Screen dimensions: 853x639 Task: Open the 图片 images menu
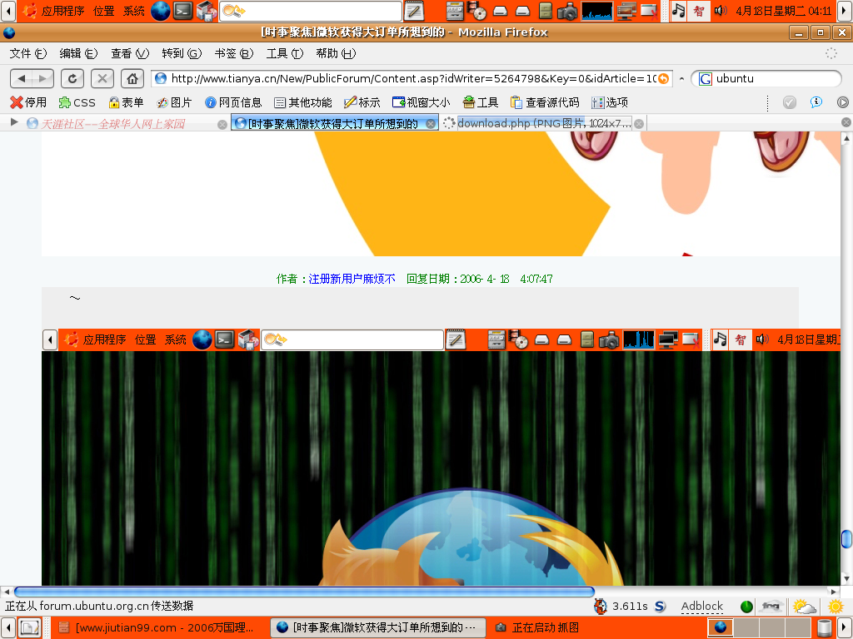tap(174, 102)
